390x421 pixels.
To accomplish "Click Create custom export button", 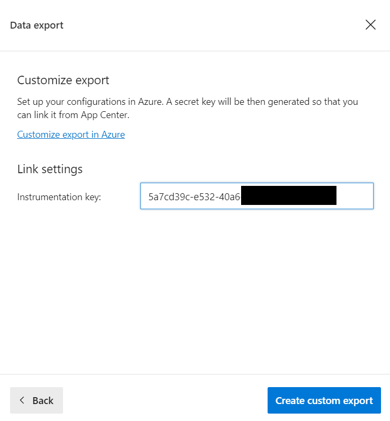I will pos(324,400).
